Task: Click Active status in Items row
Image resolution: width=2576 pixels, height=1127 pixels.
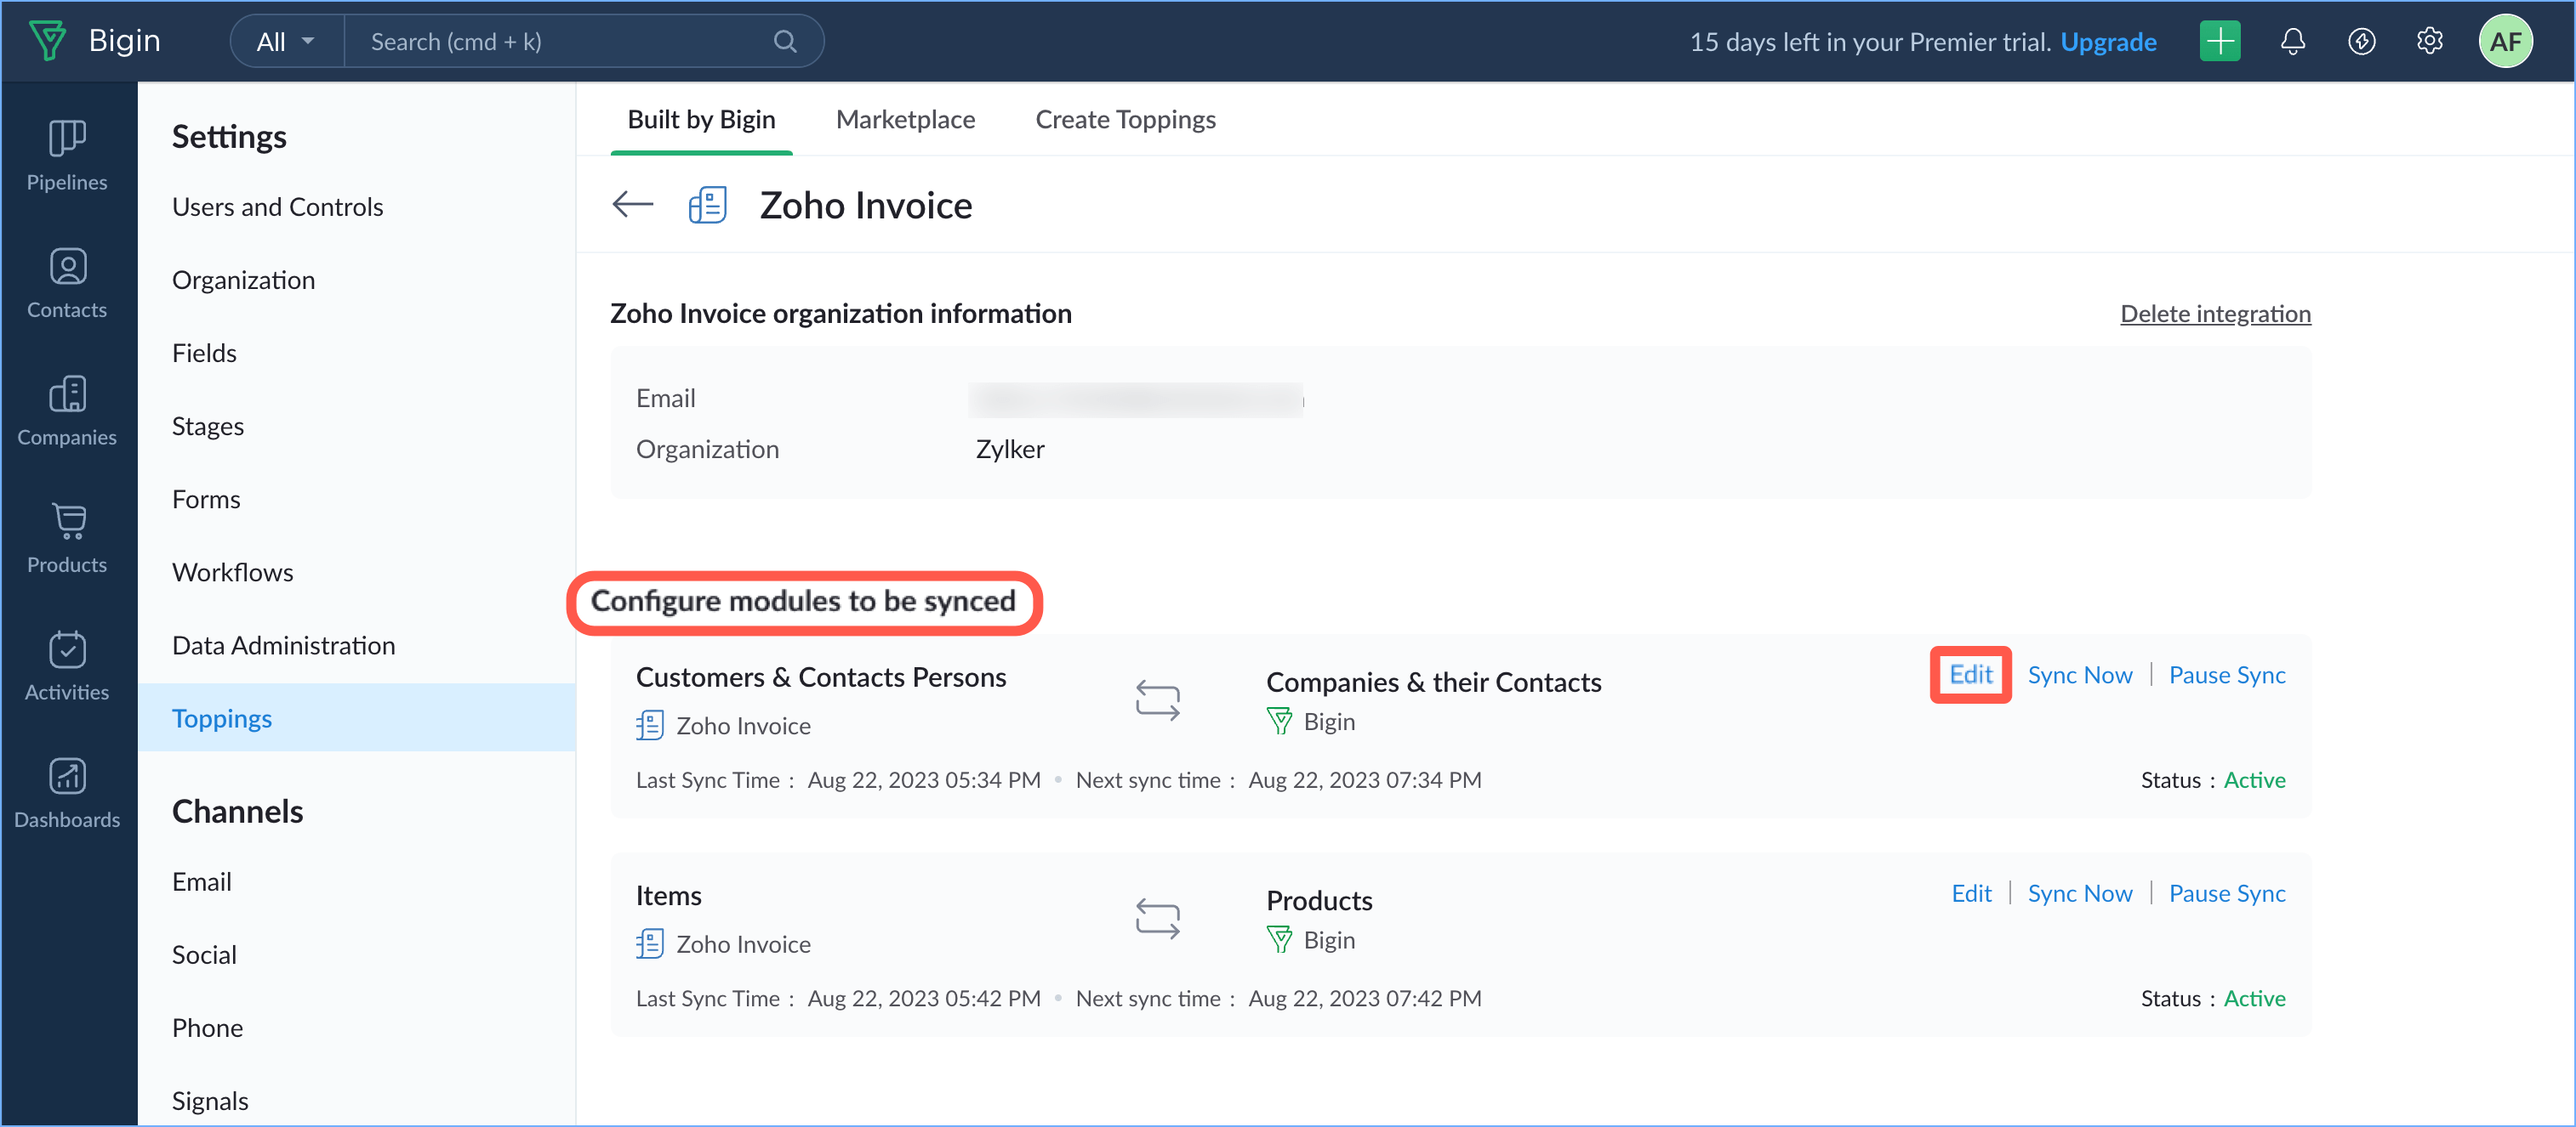Action: 2254,998
